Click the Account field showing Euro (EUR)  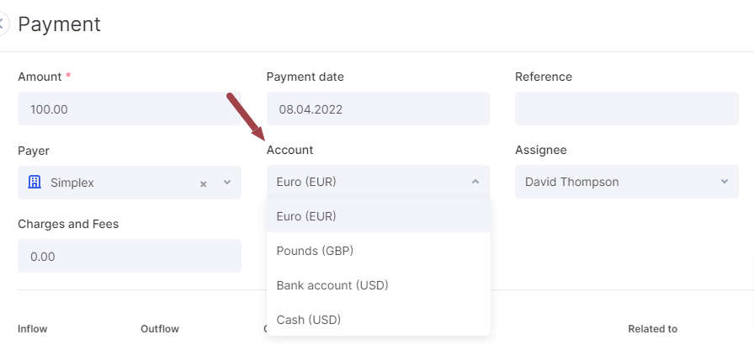coord(378,182)
